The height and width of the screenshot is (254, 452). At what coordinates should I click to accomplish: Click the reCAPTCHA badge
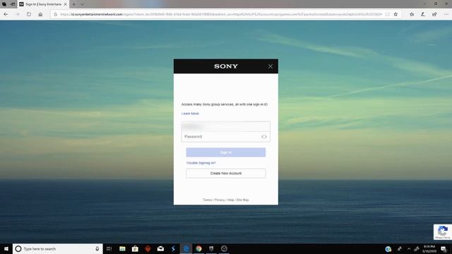click(x=443, y=232)
